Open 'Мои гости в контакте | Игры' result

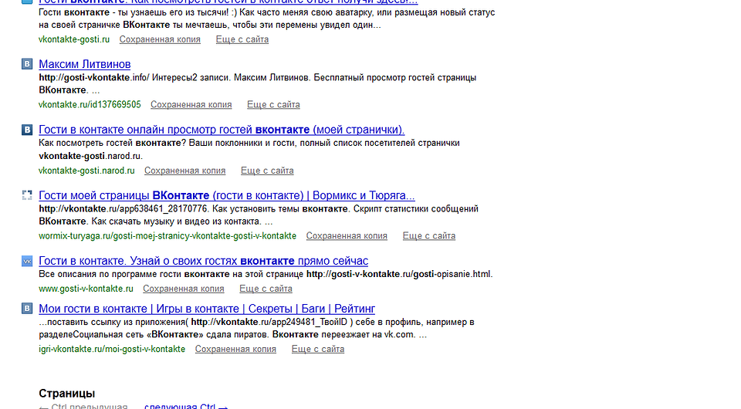pos(206,309)
